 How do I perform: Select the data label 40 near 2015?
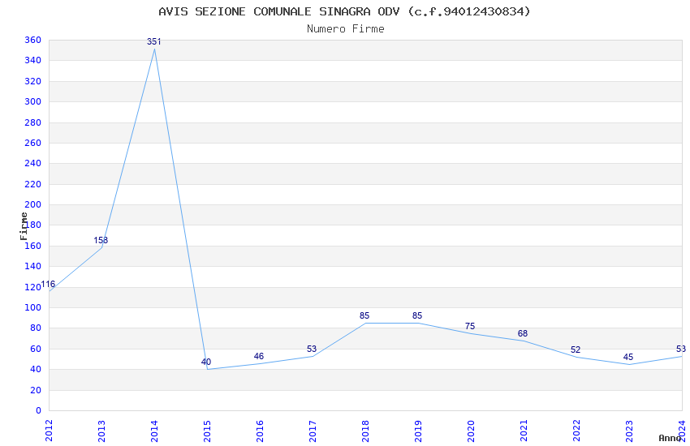click(x=206, y=362)
